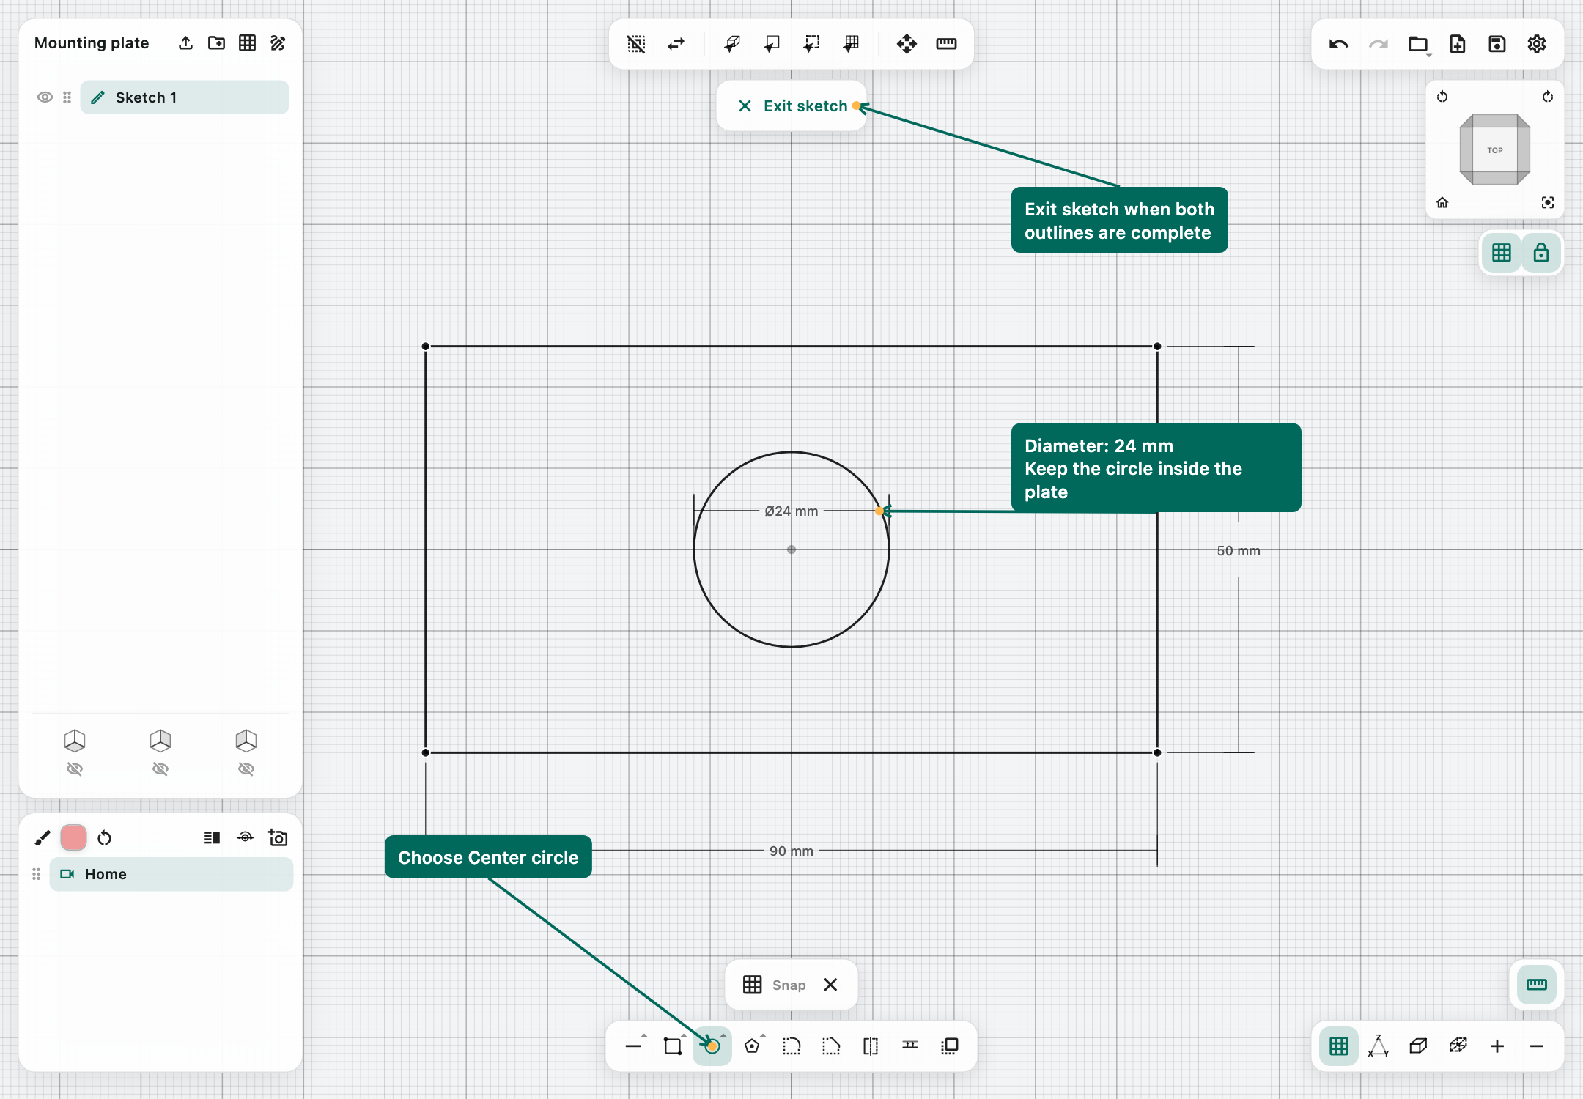
Task: Export the Mounting plate with upload icon
Action: (185, 43)
